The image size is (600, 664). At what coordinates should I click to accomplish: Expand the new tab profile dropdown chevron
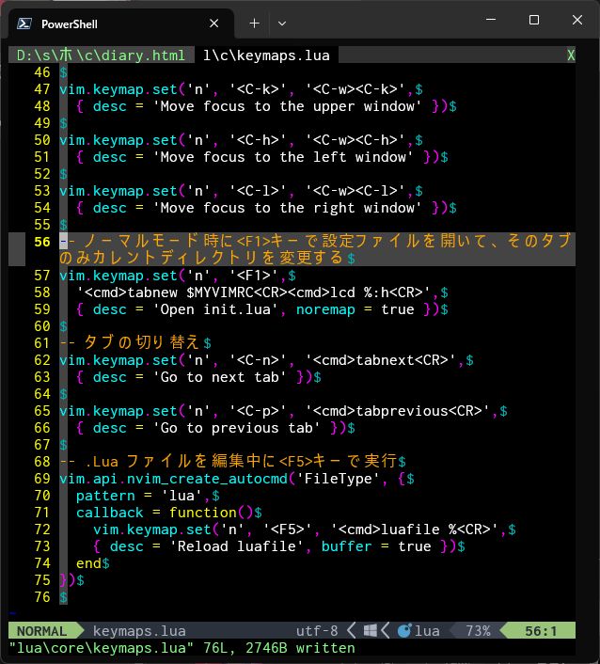[282, 23]
